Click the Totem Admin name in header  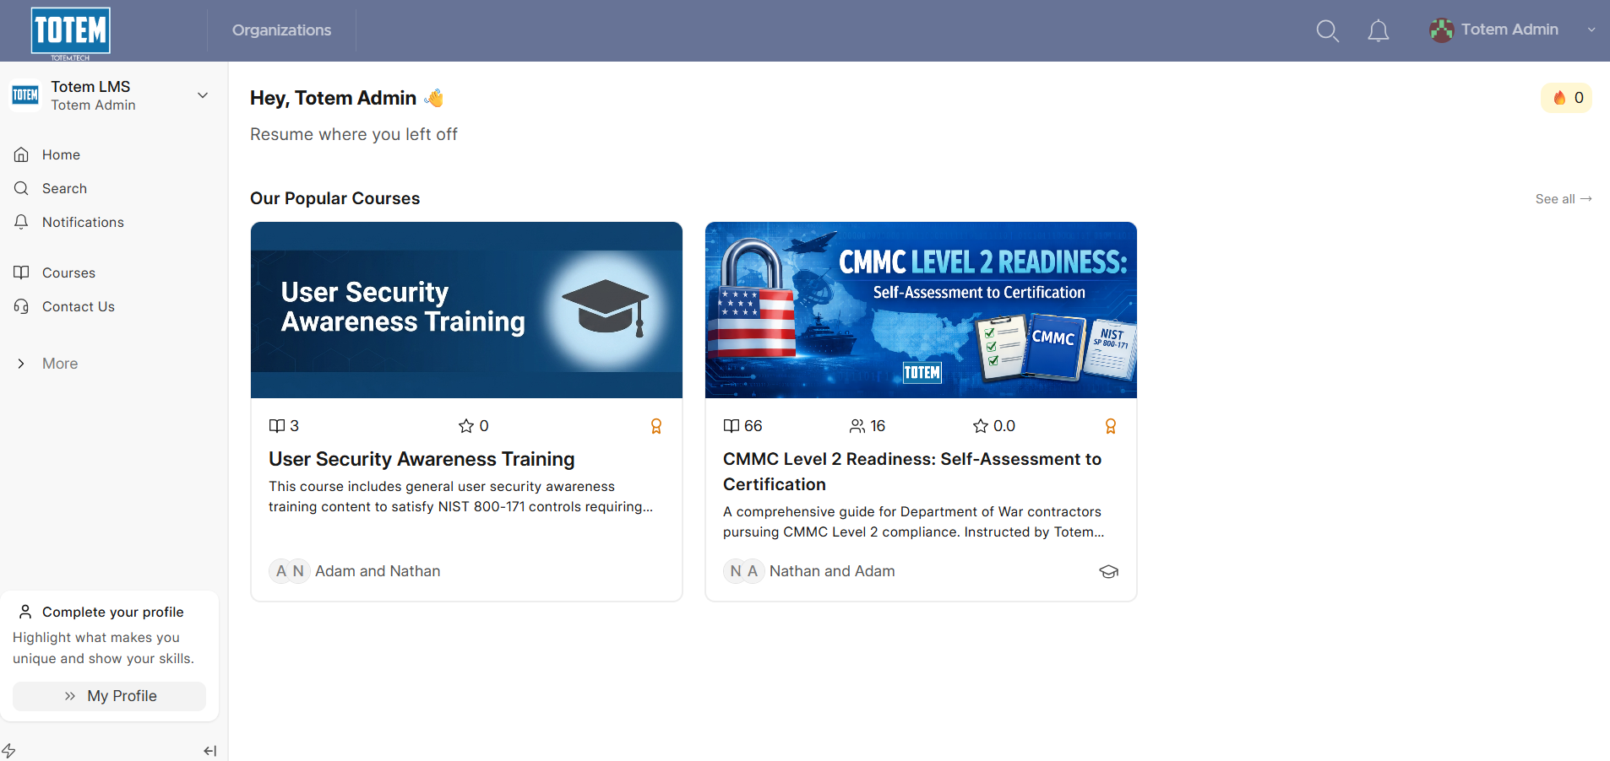(1509, 30)
